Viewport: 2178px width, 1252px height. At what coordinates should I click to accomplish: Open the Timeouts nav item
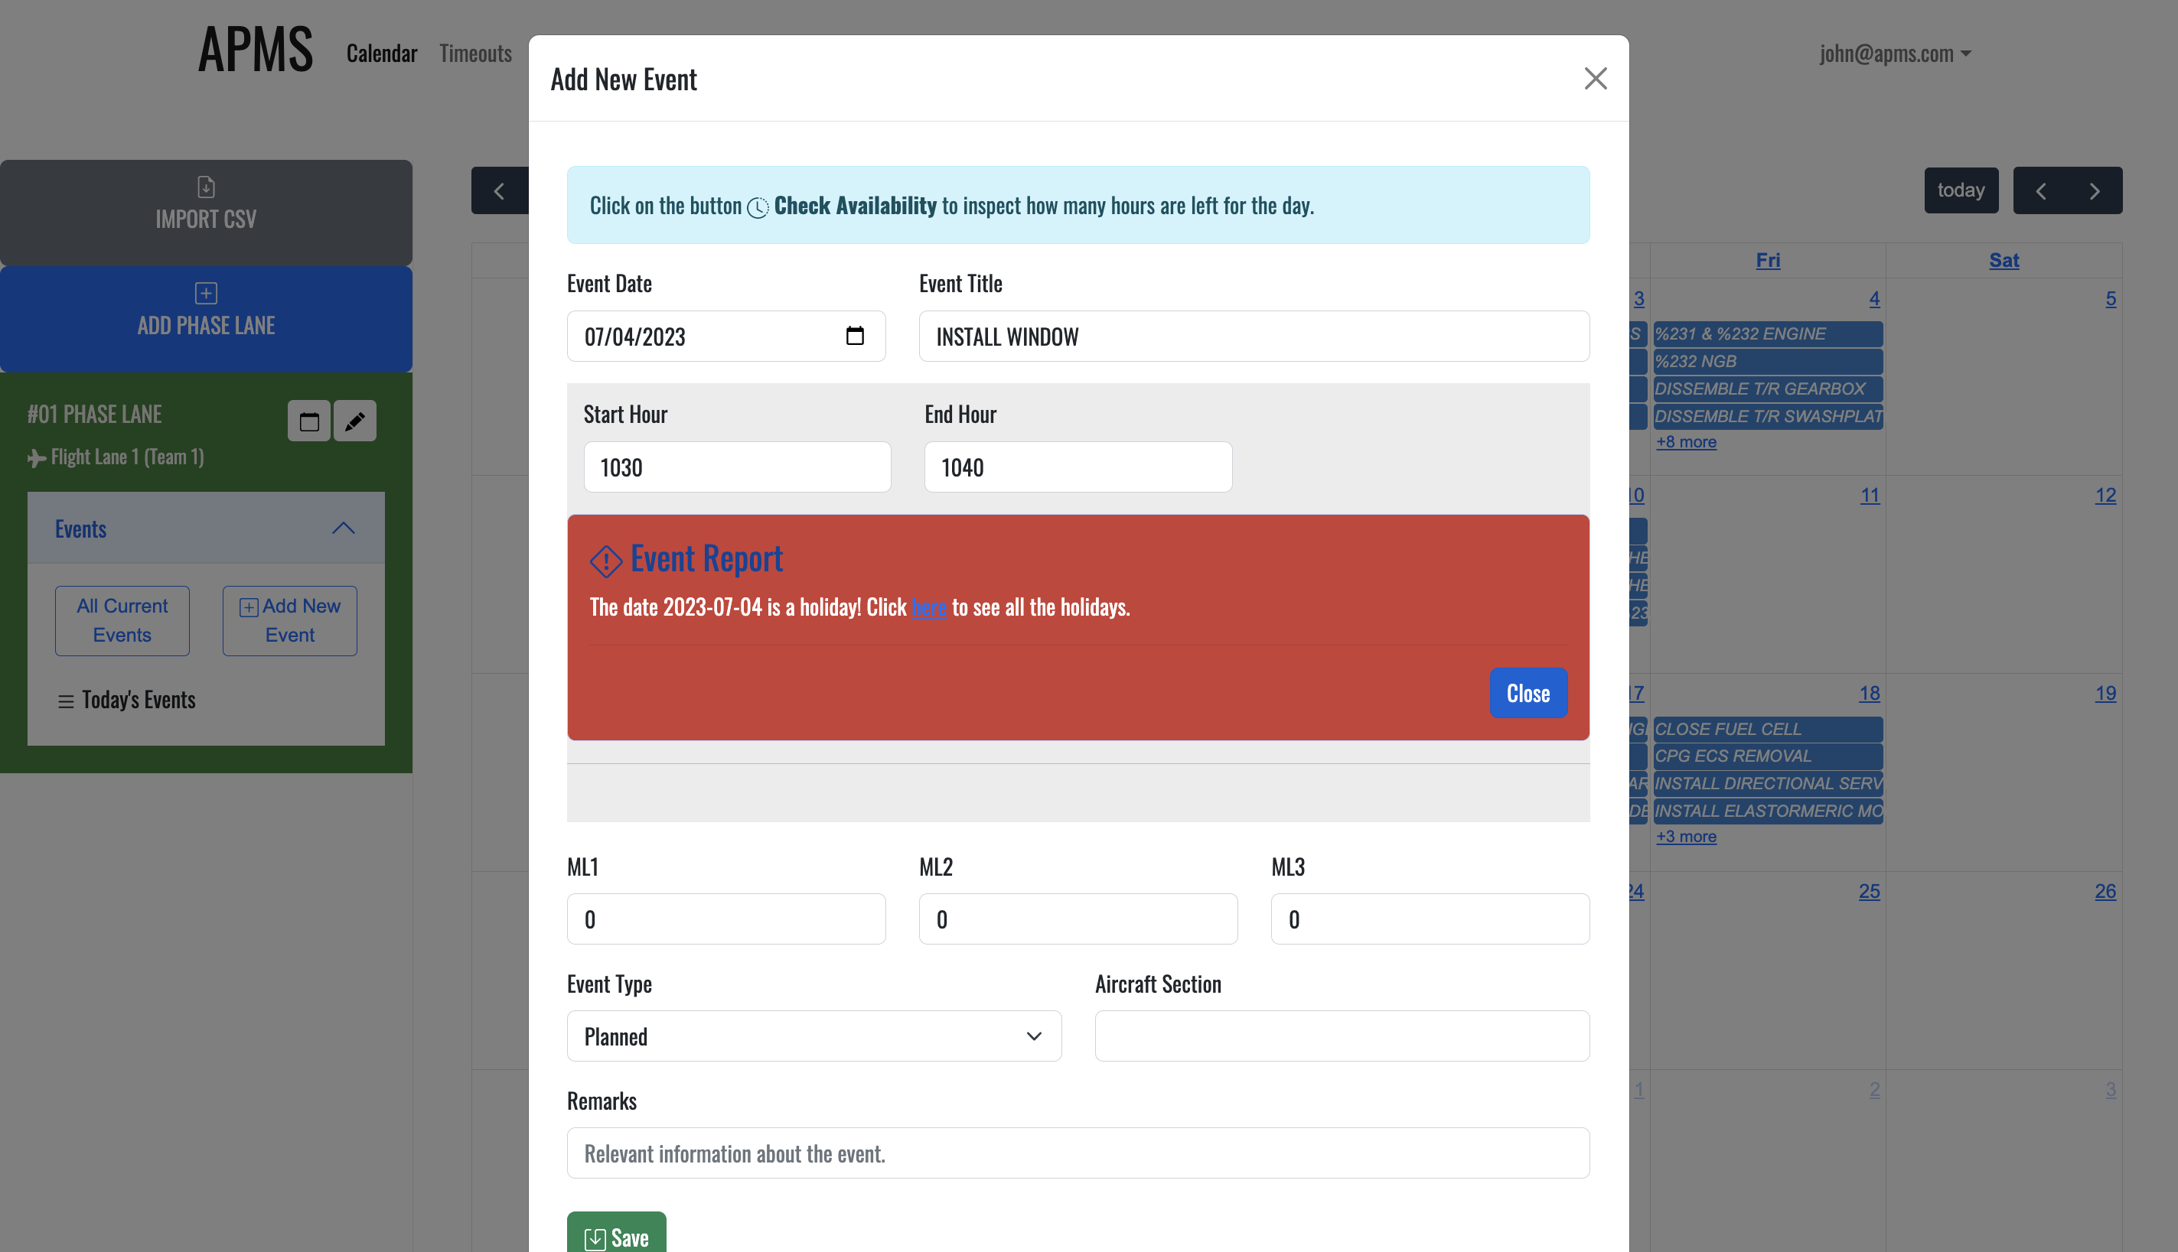click(x=474, y=54)
